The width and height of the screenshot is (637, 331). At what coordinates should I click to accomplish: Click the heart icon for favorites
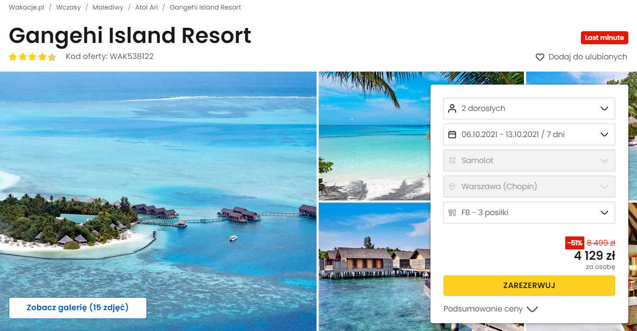tap(540, 57)
